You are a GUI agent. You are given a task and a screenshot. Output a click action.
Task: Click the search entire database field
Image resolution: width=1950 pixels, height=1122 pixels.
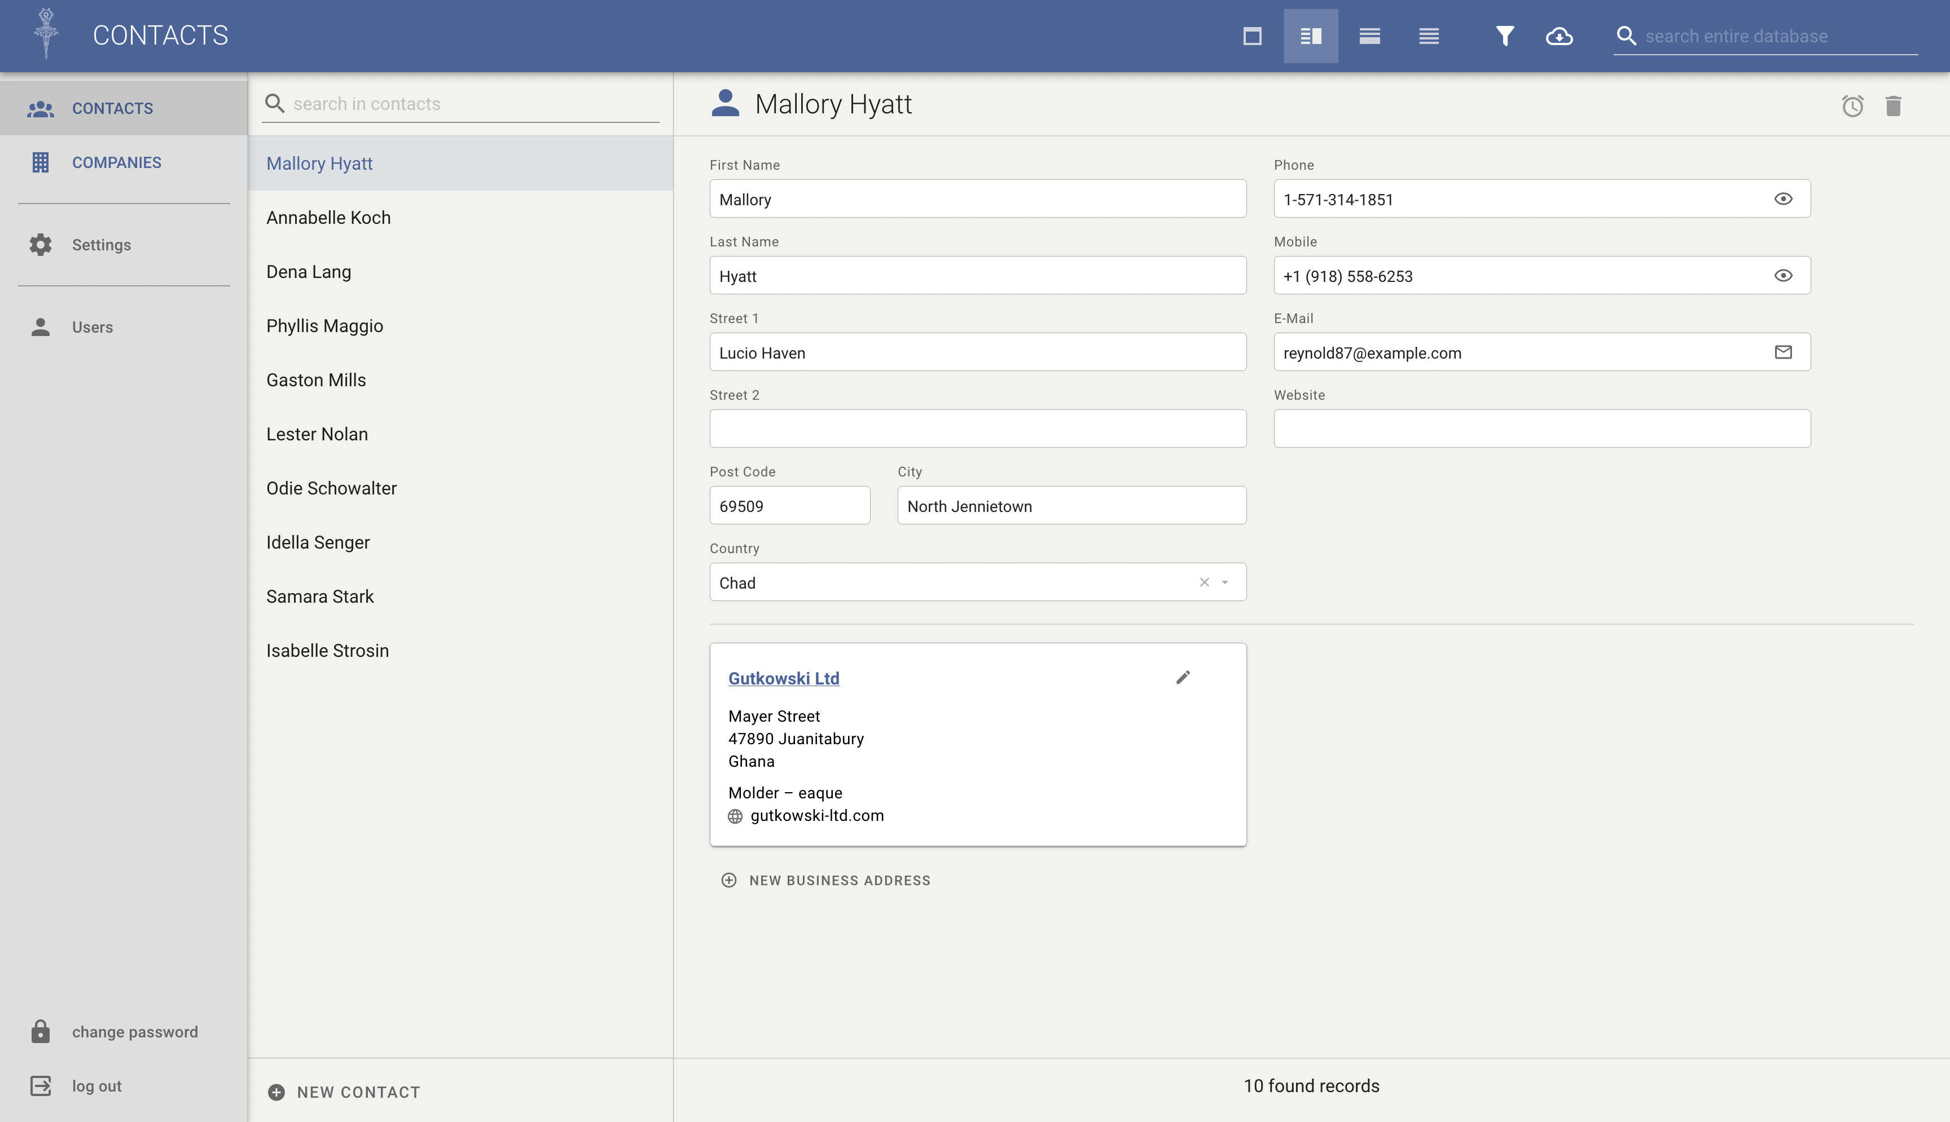point(1773,36)
